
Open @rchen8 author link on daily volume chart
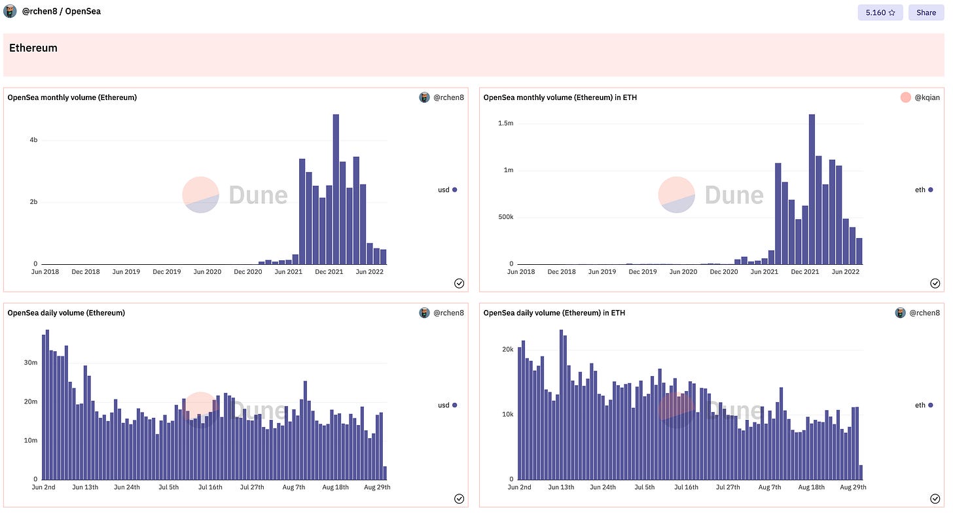coord(449,313)
